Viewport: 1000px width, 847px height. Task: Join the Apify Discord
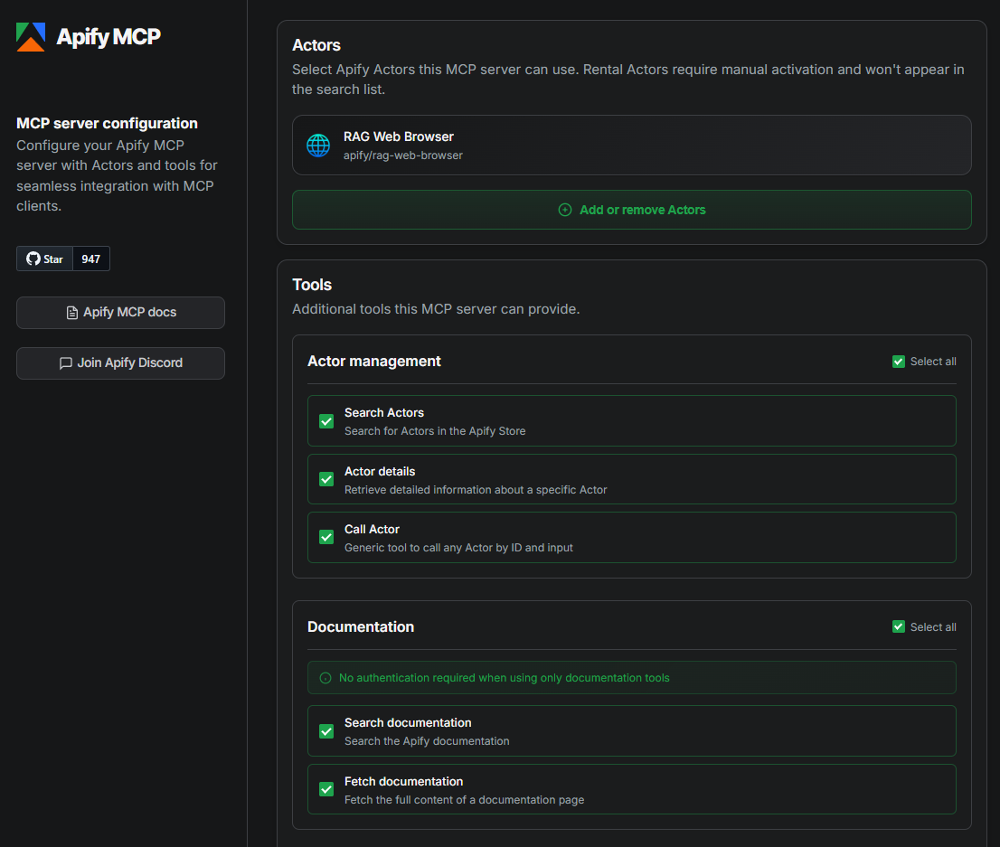tap(120, 362)
